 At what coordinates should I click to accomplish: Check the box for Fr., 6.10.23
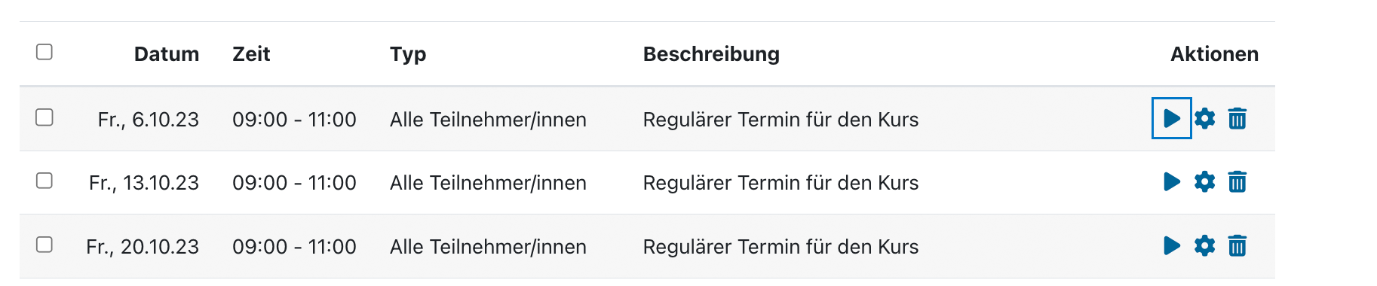click(x=44, y=117)
